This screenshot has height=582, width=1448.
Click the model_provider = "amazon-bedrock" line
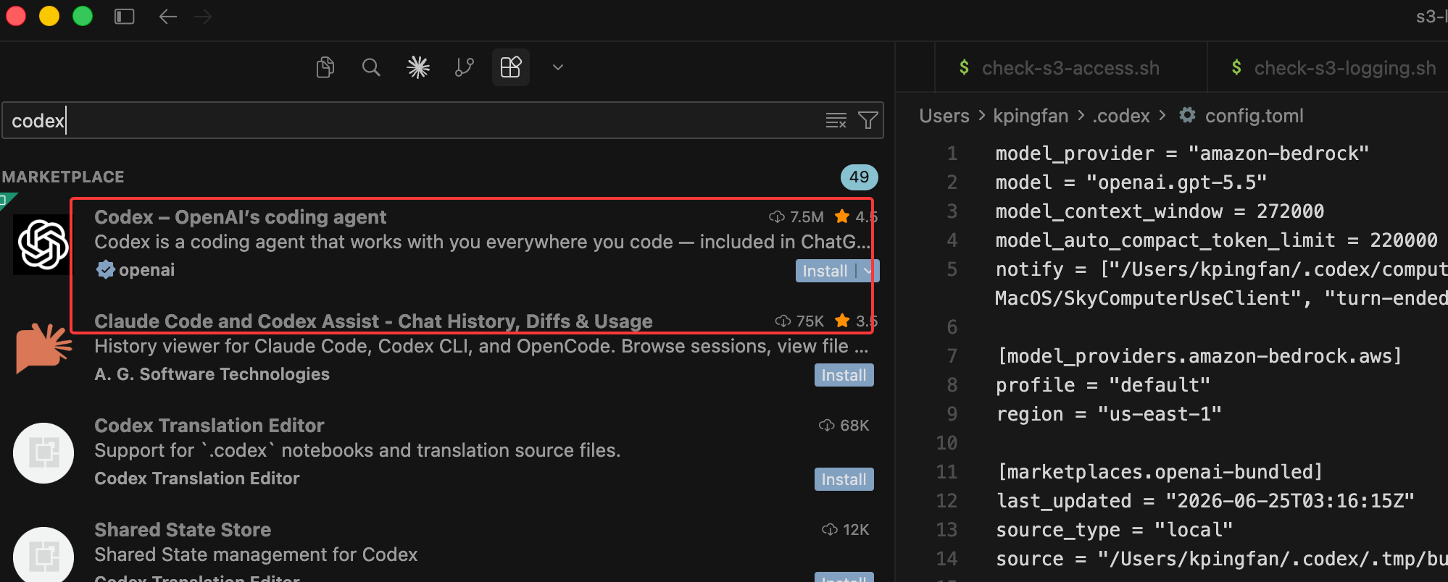coord(1182,153)
